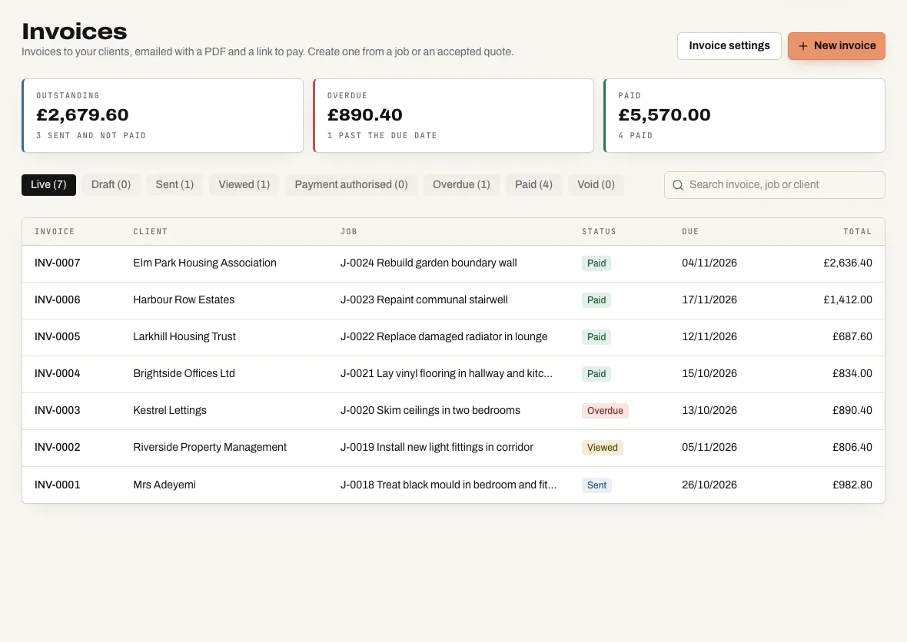Show the Sent (1) invoices tab
Viewport: 907px width, 642px height.
click(x=174, y=185)
